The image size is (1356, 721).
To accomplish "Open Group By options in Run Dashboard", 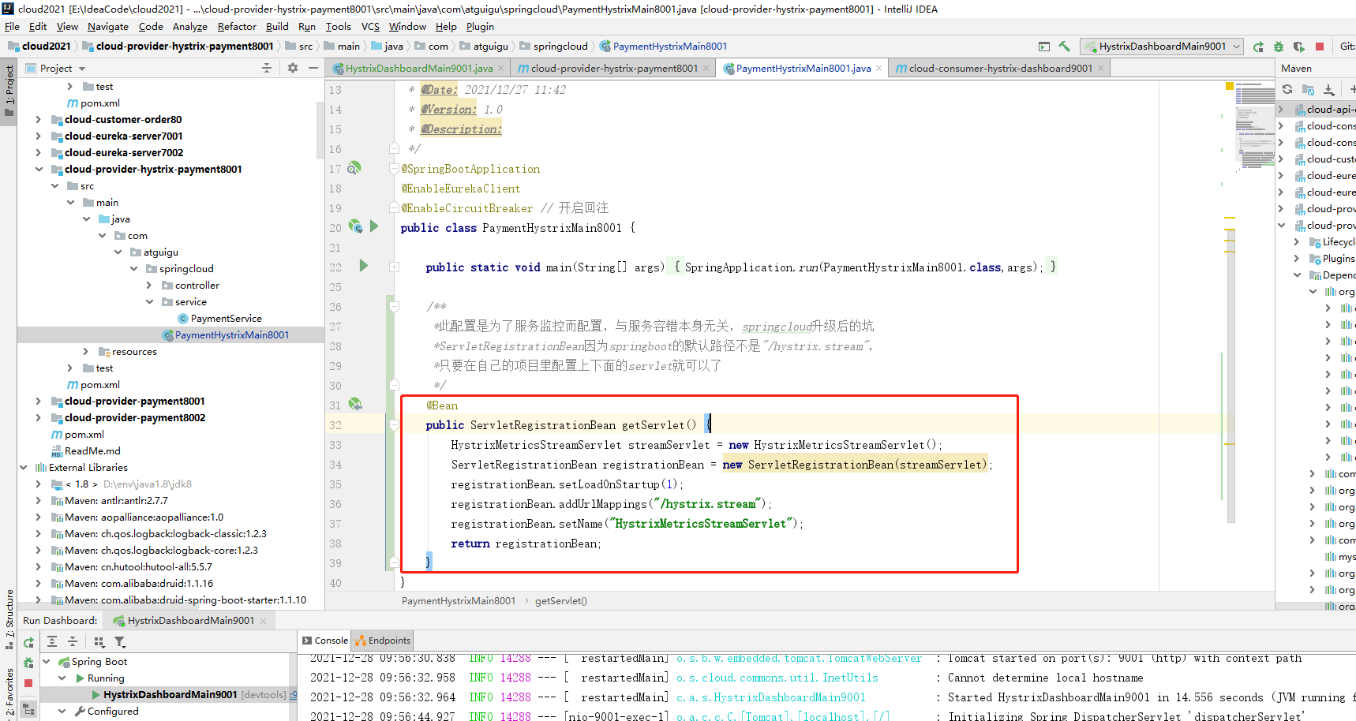I will pyautogui.click(x=99, y=641).
